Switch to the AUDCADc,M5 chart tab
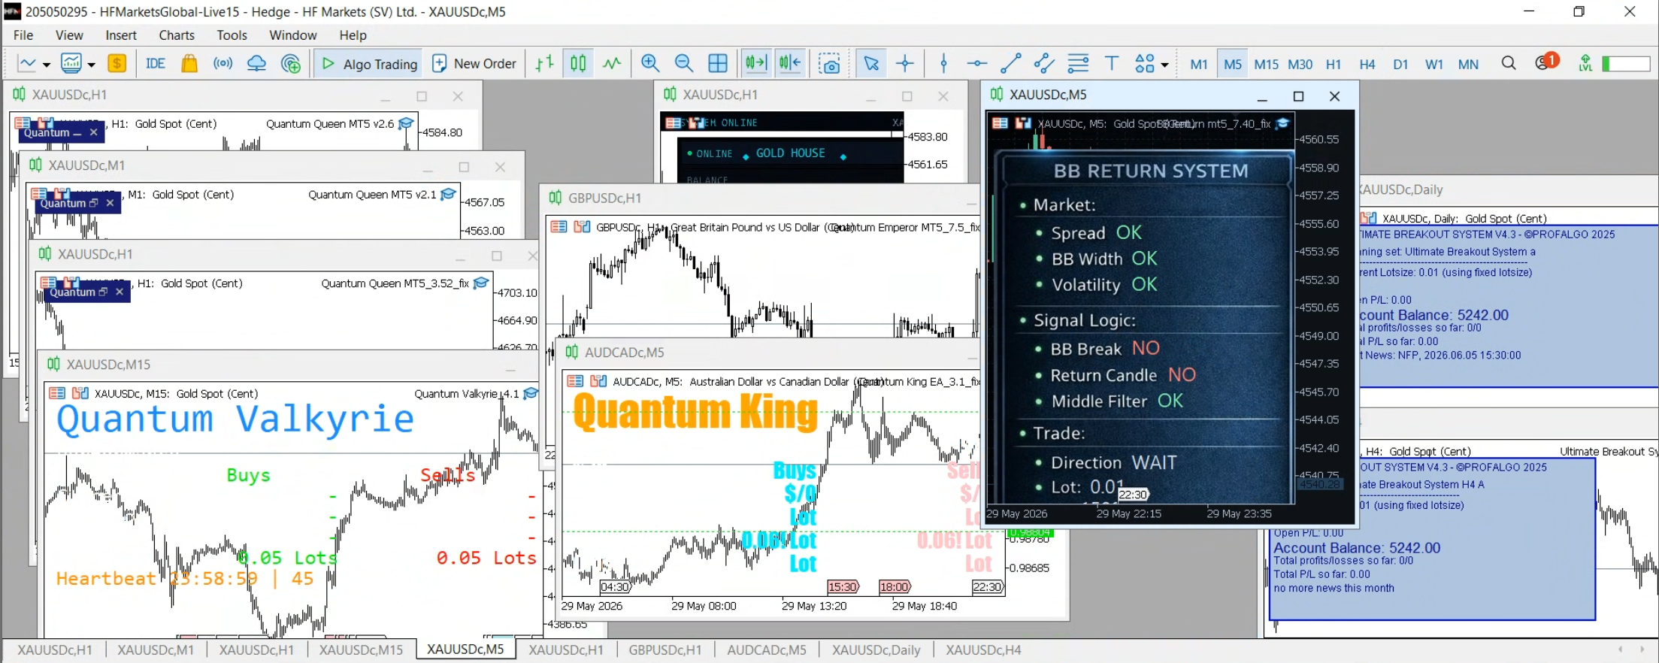Screen dimensions: 1659x663 click(x=767, y=650)
